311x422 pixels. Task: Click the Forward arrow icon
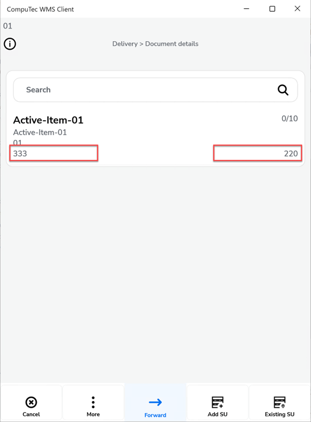[x=155, y=403]
